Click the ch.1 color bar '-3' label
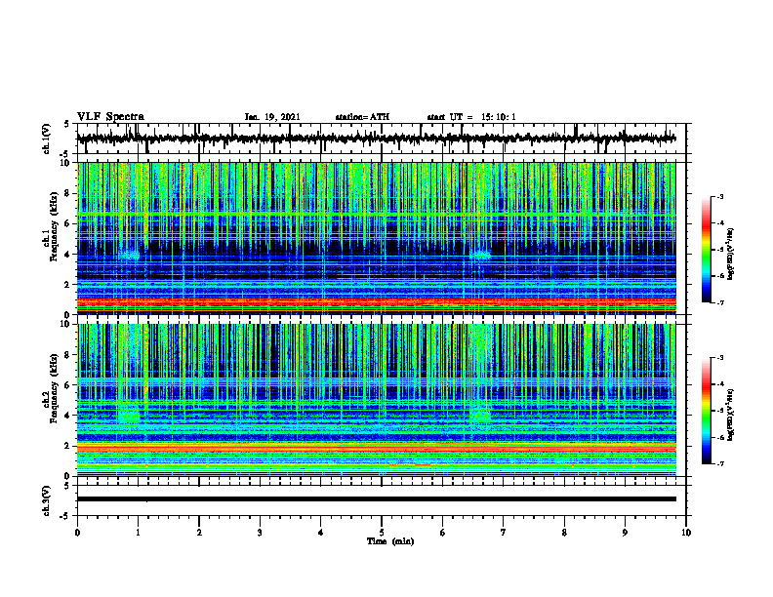 [x=720, y=197]
